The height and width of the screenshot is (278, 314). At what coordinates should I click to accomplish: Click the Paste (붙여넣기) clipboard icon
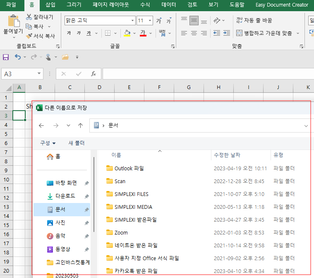tap(14, 21)
